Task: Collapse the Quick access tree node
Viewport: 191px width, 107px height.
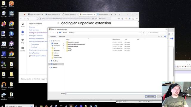Action: pyautogui.click(x=50, y=41)
